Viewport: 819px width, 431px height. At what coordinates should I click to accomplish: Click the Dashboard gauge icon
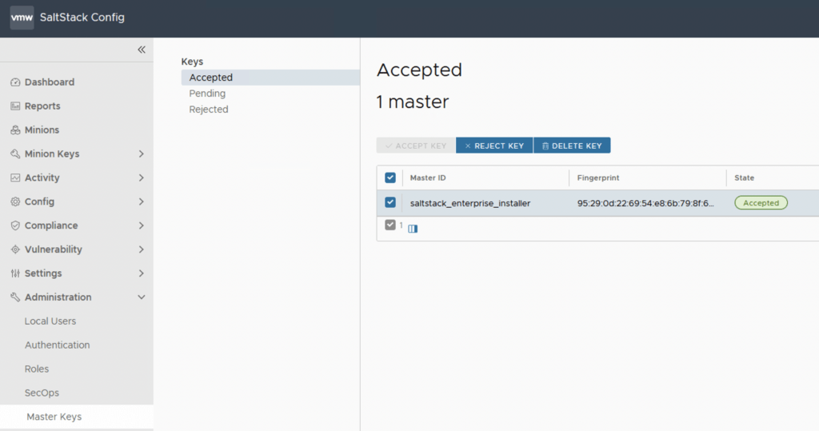click(x=15, y=82)
